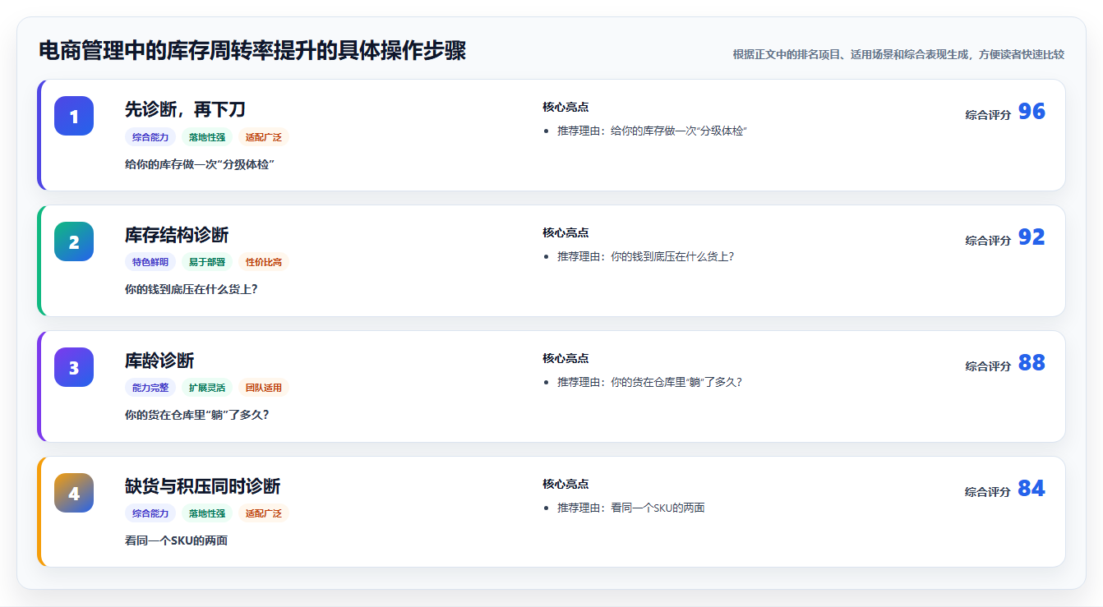Image resolution: width=1103 pixels, height=607 pixels.
Task: Click the 适配广泛 tag under 先诊断，再下刀
Action: (x=264, y=137)
